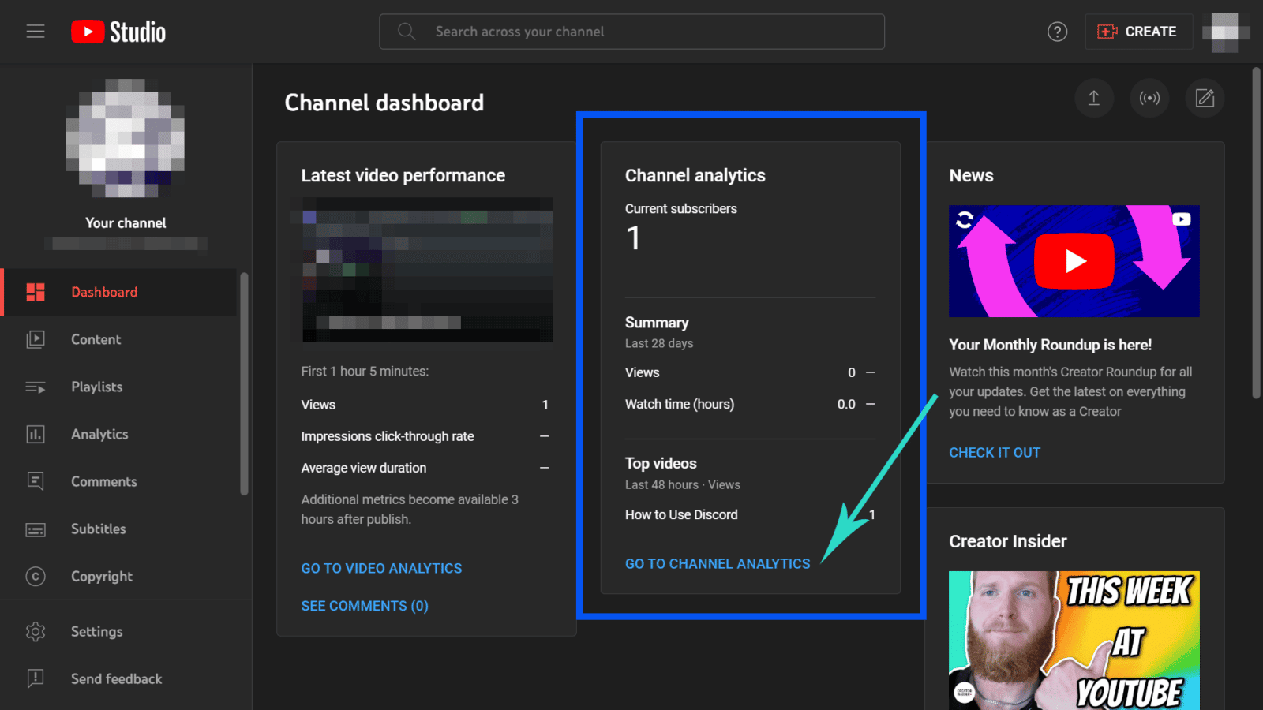Click the Send feedback exclamation icon

36,678
